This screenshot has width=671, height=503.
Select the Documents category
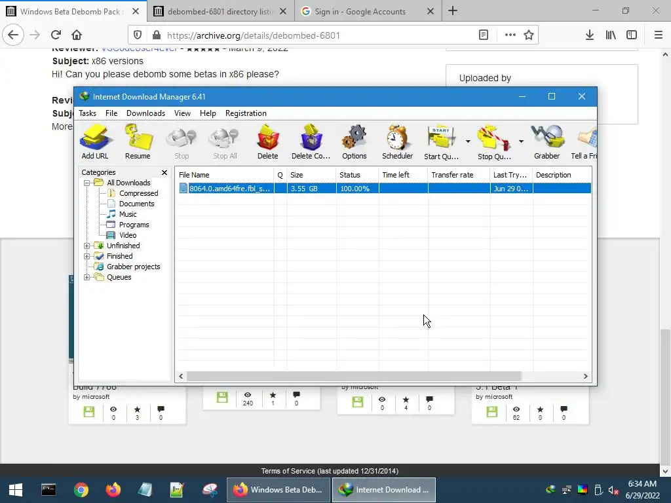136,204
